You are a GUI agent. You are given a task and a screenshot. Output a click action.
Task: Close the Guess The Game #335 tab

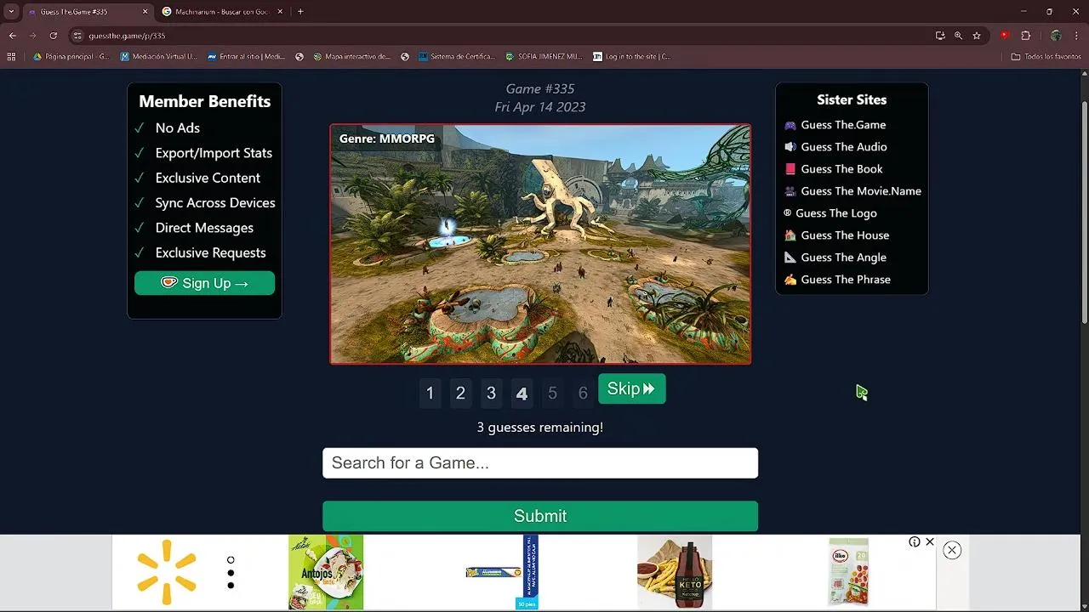pyautogui.click(x=145, y=12)
